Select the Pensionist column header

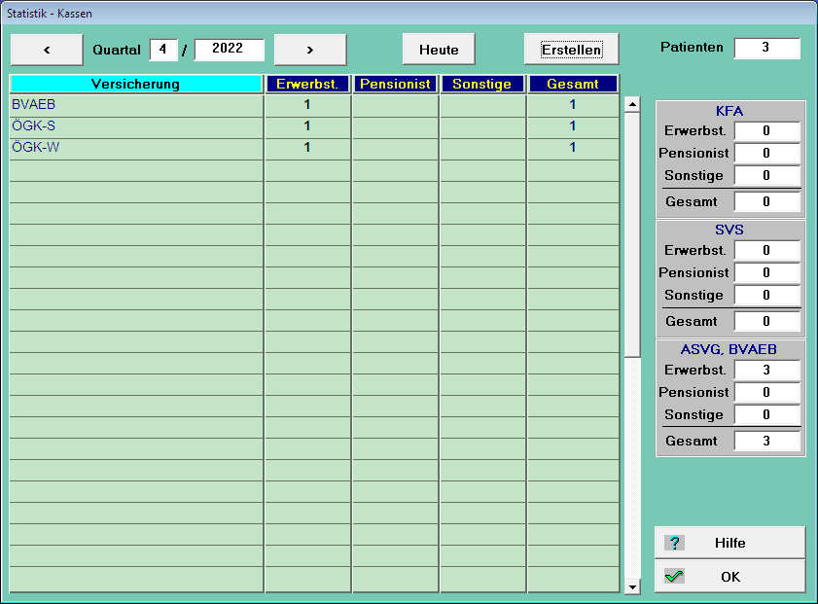395,85
